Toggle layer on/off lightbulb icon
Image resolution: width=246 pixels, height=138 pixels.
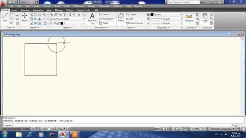click(x=51, y=23)
